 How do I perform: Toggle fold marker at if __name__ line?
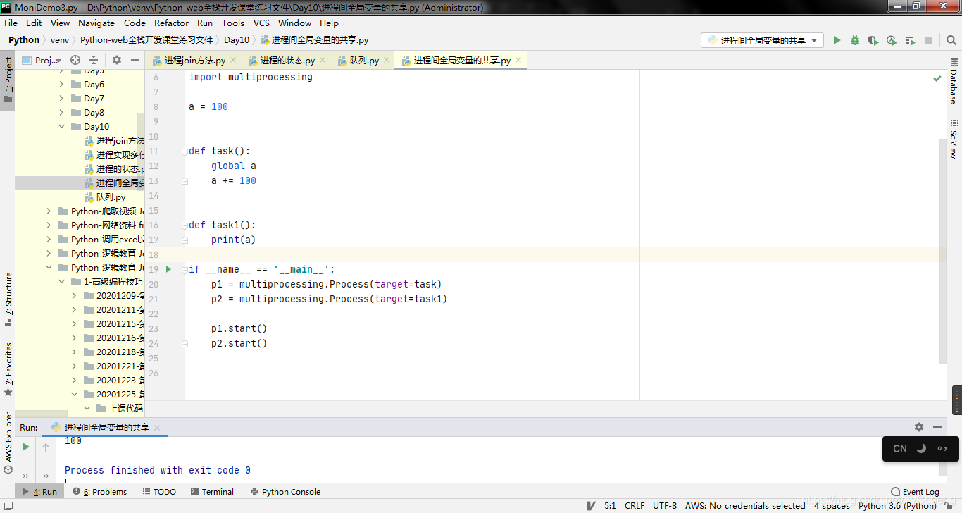coord(185,269)
